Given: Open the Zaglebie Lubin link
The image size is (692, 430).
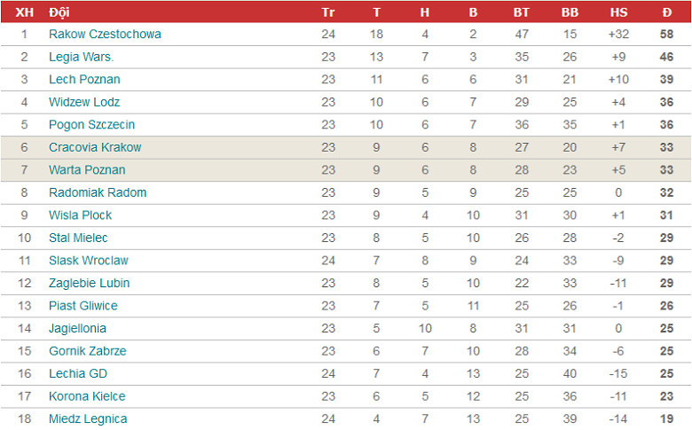Looking at the screenshot, I should 89,283.
